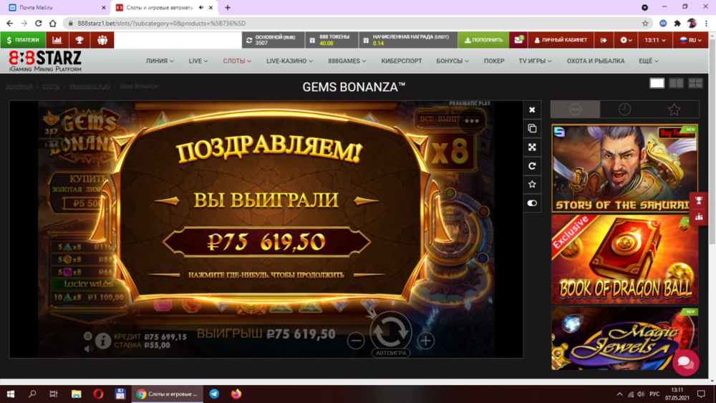Add Gems Bonanza to favorites star

pos(532,185)
